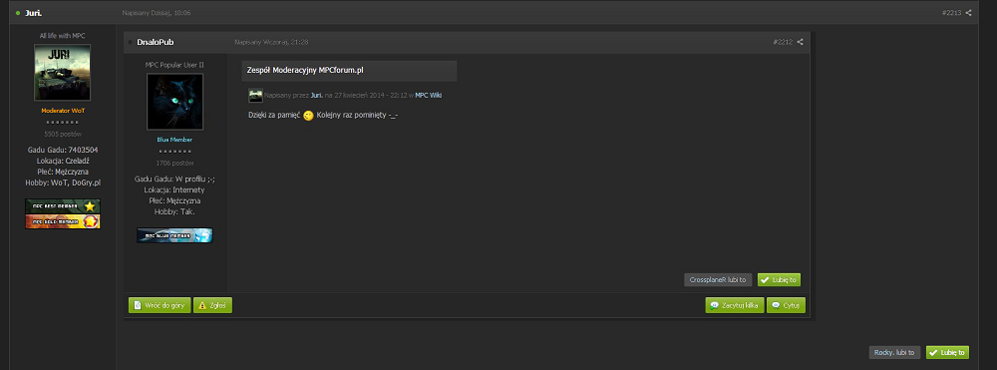The height and width of the screenshot is (370, 997).
Task: Click 'Hobby: WoT, DoGry.pl' text
Action: coord(63,183)
